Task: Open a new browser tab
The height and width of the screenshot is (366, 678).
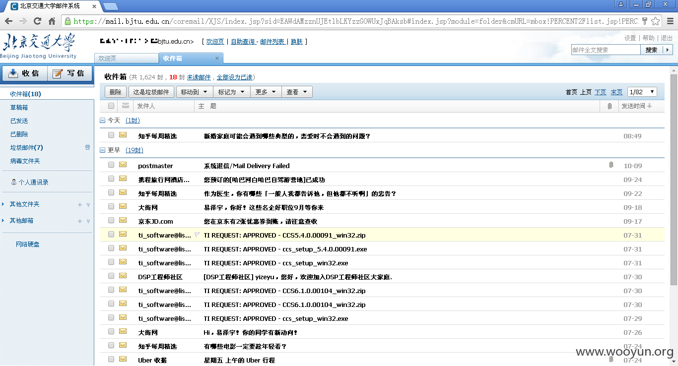Action: pyautogui.click(x=111, y=6)
